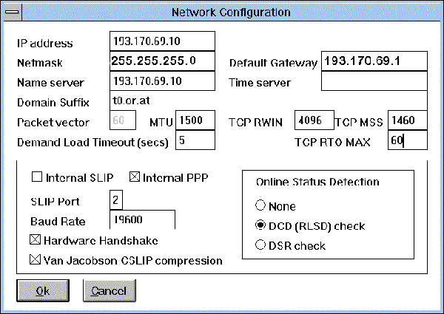The height and width of the screenshot is (314, 444).
Task: Uncheck the Internal PPP checkbox
Action: click(134, 177)
